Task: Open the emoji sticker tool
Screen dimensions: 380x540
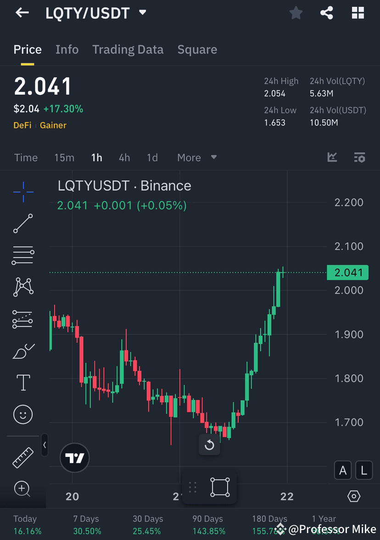Action: point(22,414)
